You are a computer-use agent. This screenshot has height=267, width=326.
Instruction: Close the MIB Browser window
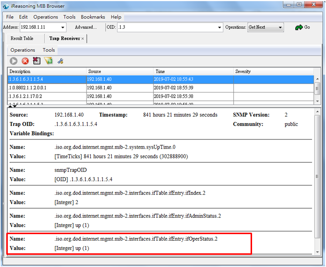[314, 4]
